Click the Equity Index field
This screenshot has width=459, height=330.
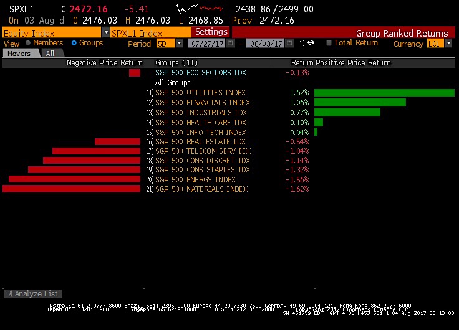52,32
